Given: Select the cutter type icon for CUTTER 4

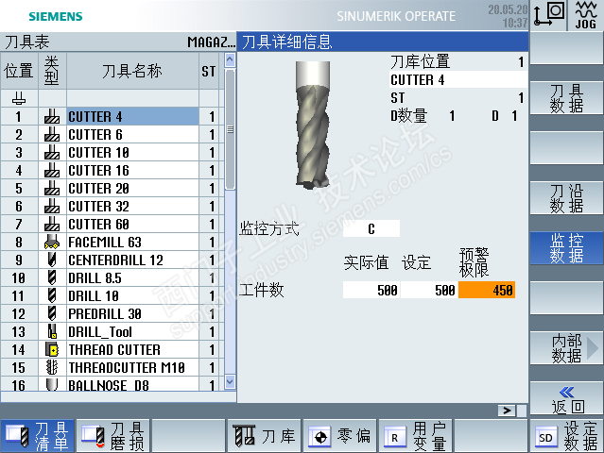Looking at the screenshot, I should (52, 116).
